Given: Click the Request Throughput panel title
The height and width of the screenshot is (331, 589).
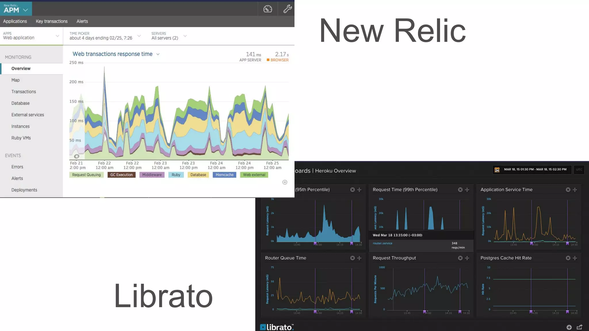Looking at the screenshot, I should coord(394,258).
